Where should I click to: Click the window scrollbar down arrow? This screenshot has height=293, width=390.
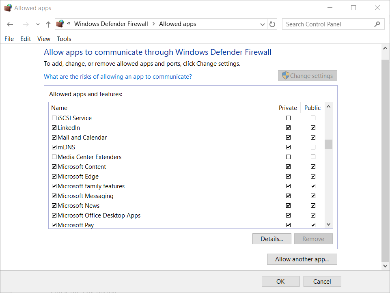[x=385, y=266]
